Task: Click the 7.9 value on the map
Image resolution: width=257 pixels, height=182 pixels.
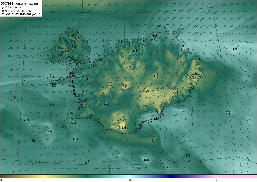Action: [249, 120]
